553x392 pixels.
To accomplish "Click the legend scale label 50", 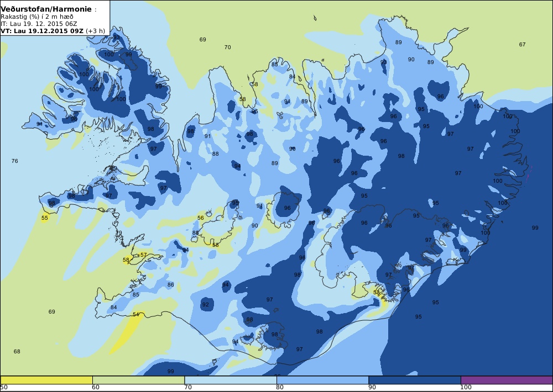I will pyautogui.click(x=4, y=388).
